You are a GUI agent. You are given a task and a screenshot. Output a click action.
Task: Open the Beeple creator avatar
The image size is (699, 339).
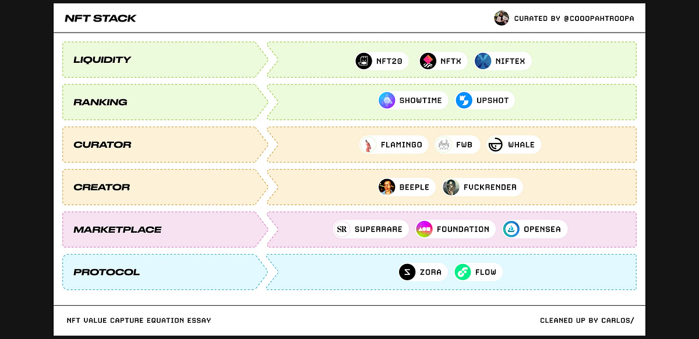(x=387, y=187)
